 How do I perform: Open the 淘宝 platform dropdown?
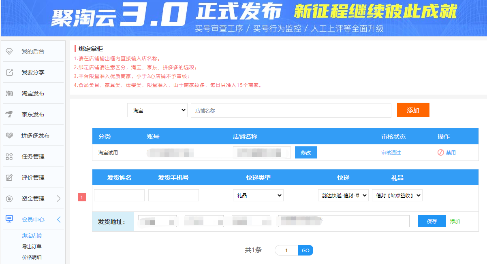tap(157, 110)
